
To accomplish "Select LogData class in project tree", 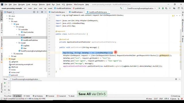I will [26, 45].
